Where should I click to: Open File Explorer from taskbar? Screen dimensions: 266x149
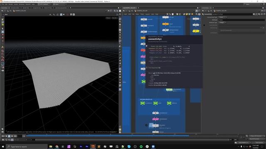tap(51, 147)
